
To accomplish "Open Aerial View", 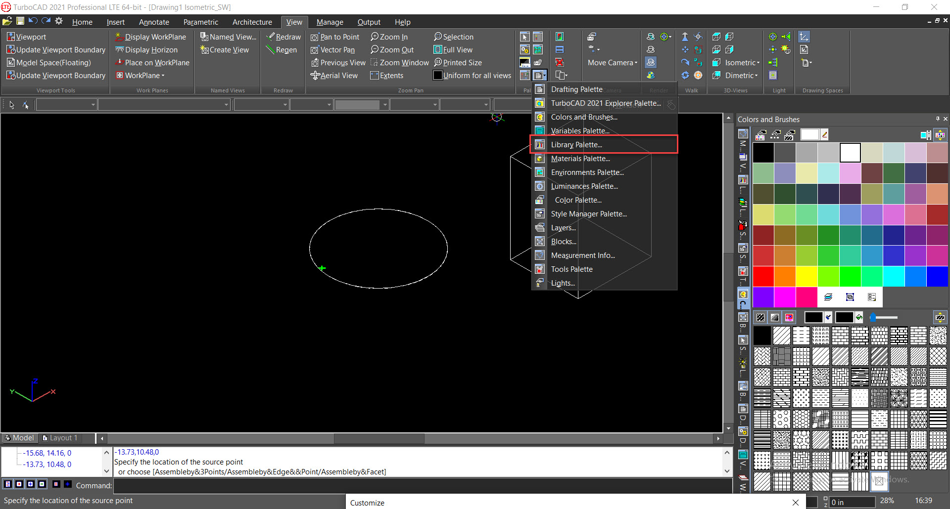I will click(334, 76).
